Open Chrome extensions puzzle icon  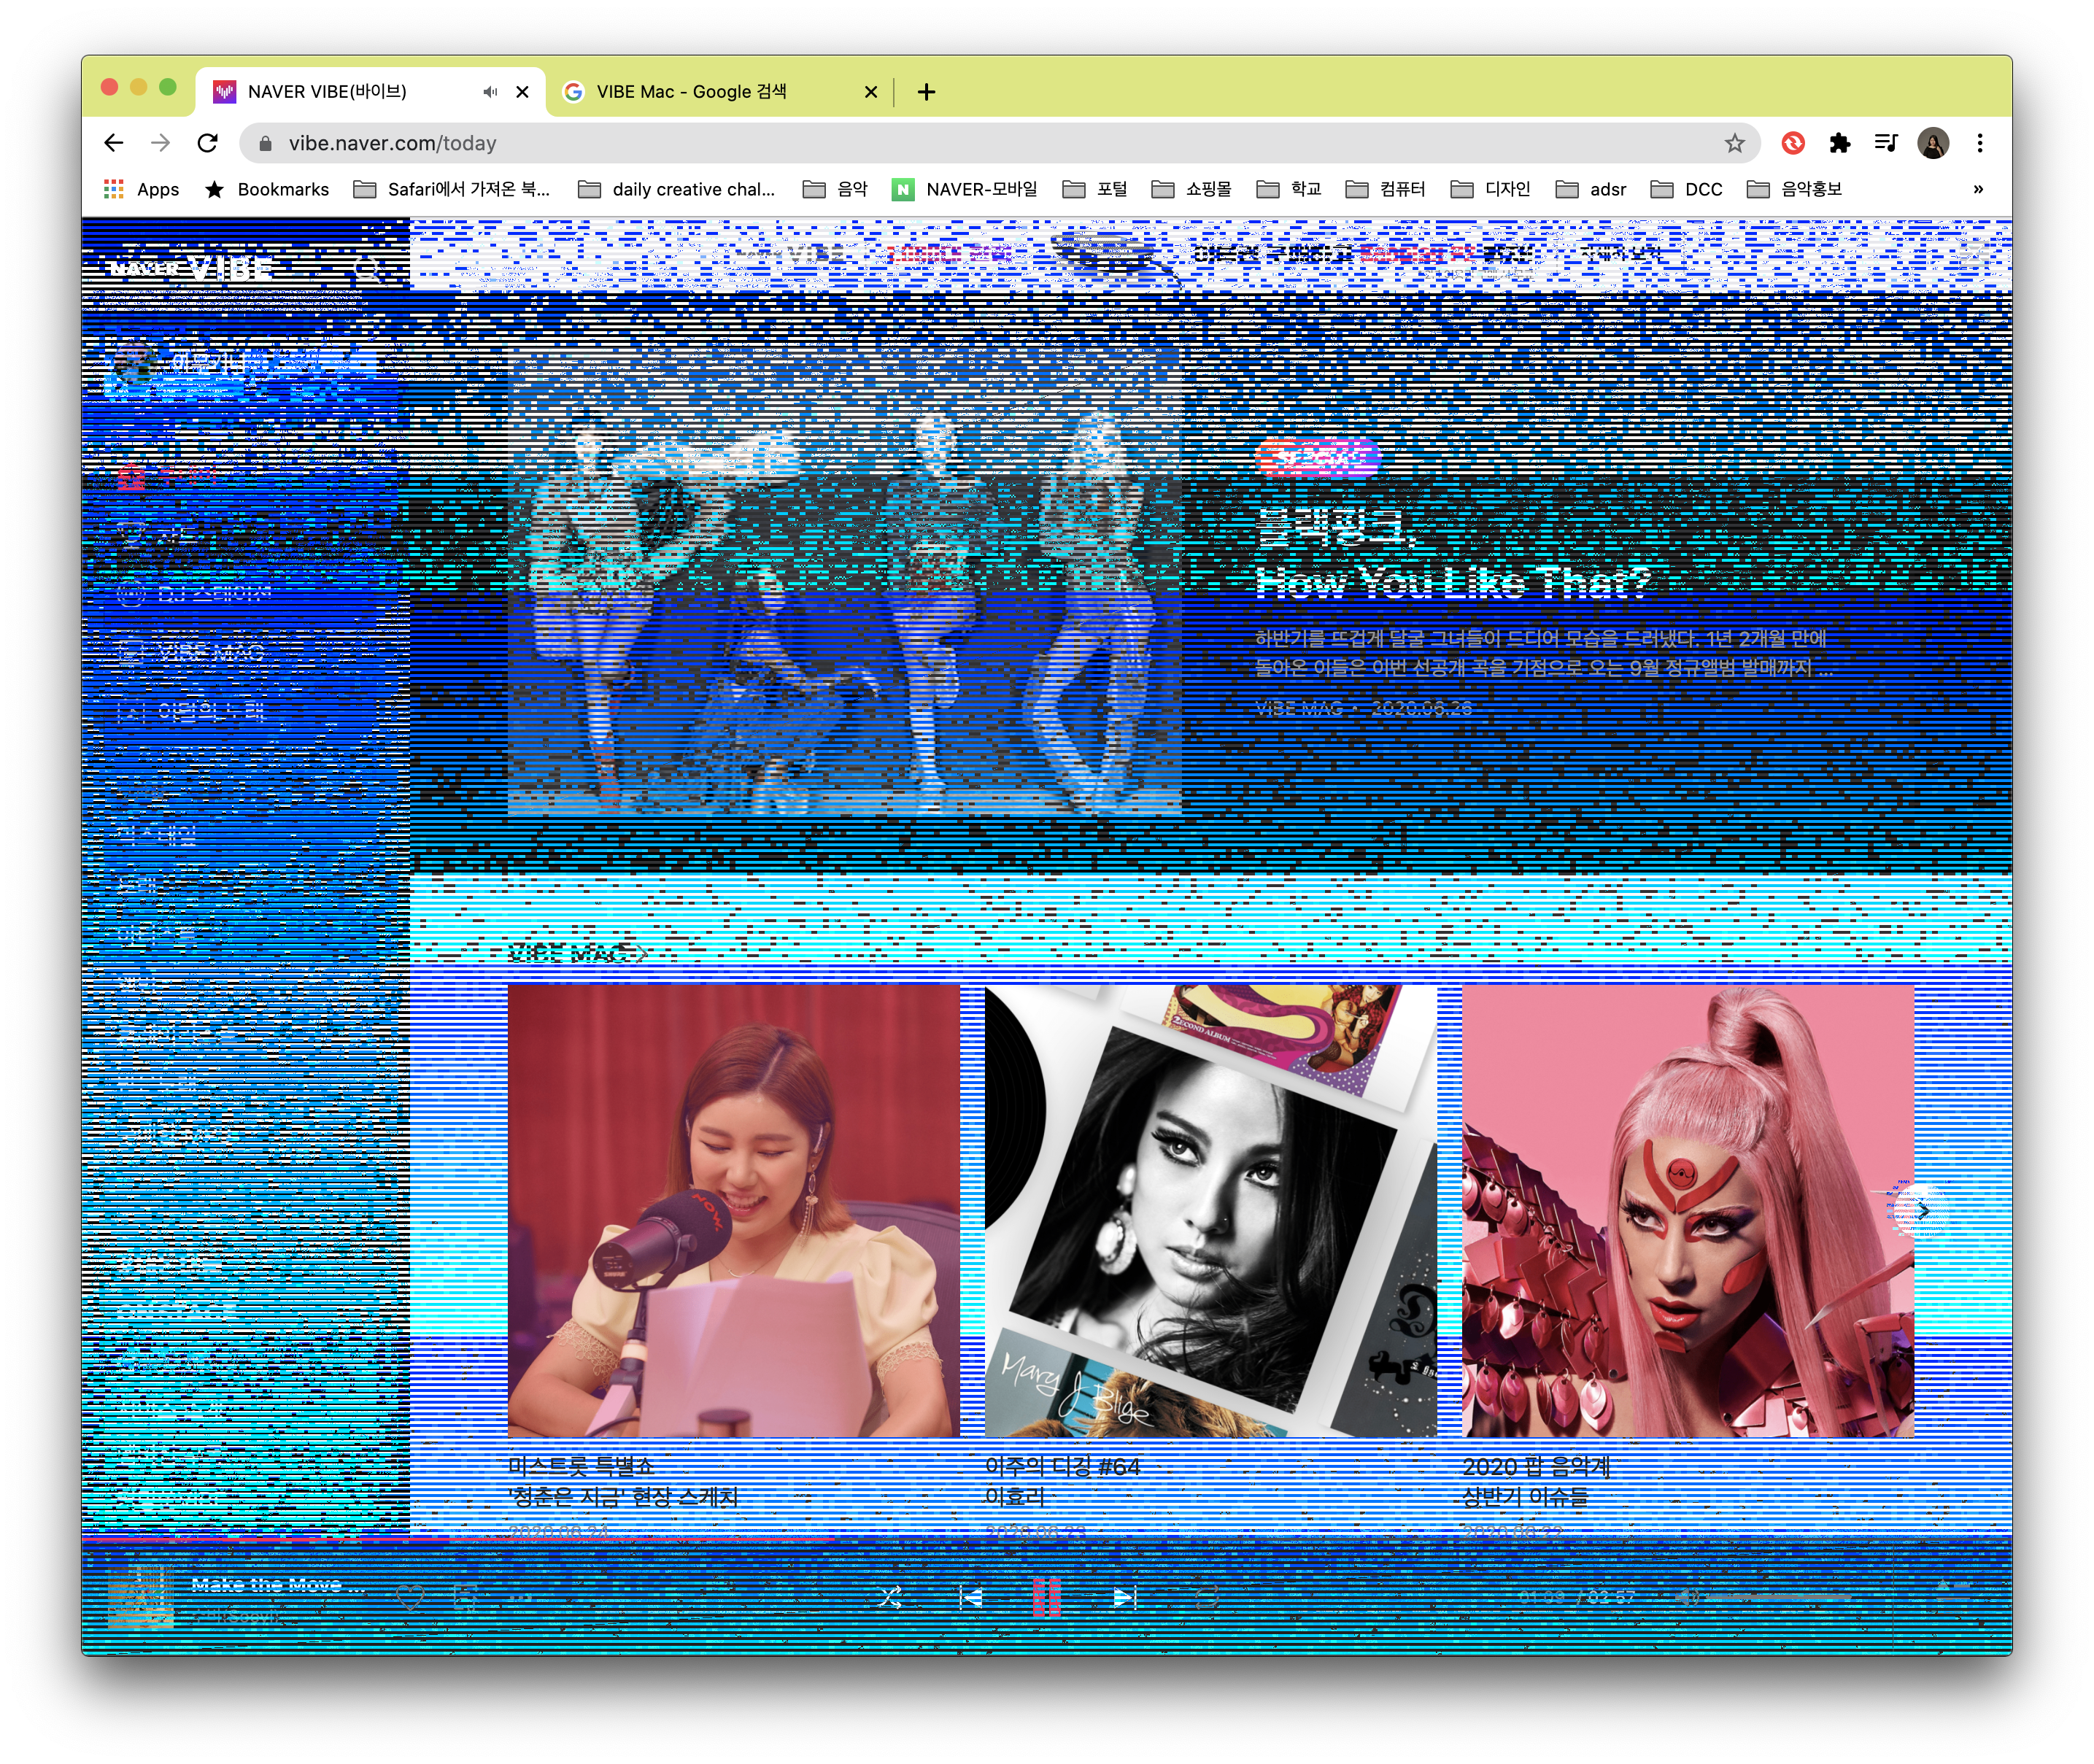coord(1839,143)
